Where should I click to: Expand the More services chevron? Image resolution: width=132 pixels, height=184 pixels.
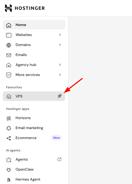click(60, 75)
